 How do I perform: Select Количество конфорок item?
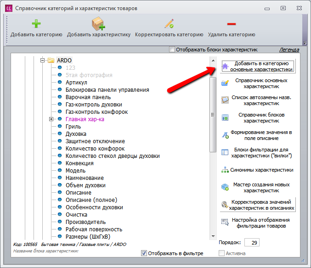(x=95, y=148)
